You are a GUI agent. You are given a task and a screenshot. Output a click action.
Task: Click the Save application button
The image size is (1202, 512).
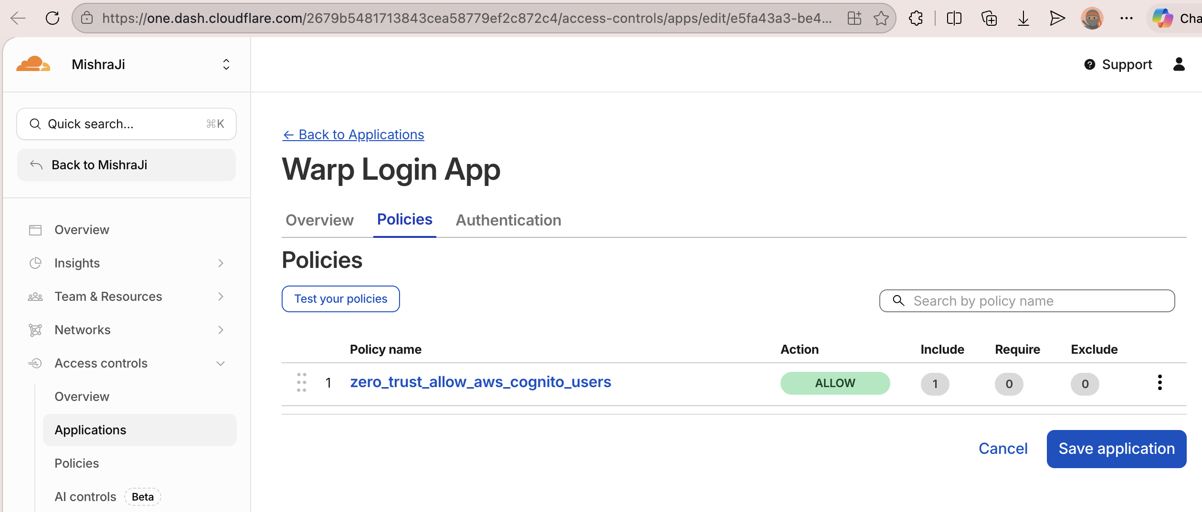(x=1116, y=449)
